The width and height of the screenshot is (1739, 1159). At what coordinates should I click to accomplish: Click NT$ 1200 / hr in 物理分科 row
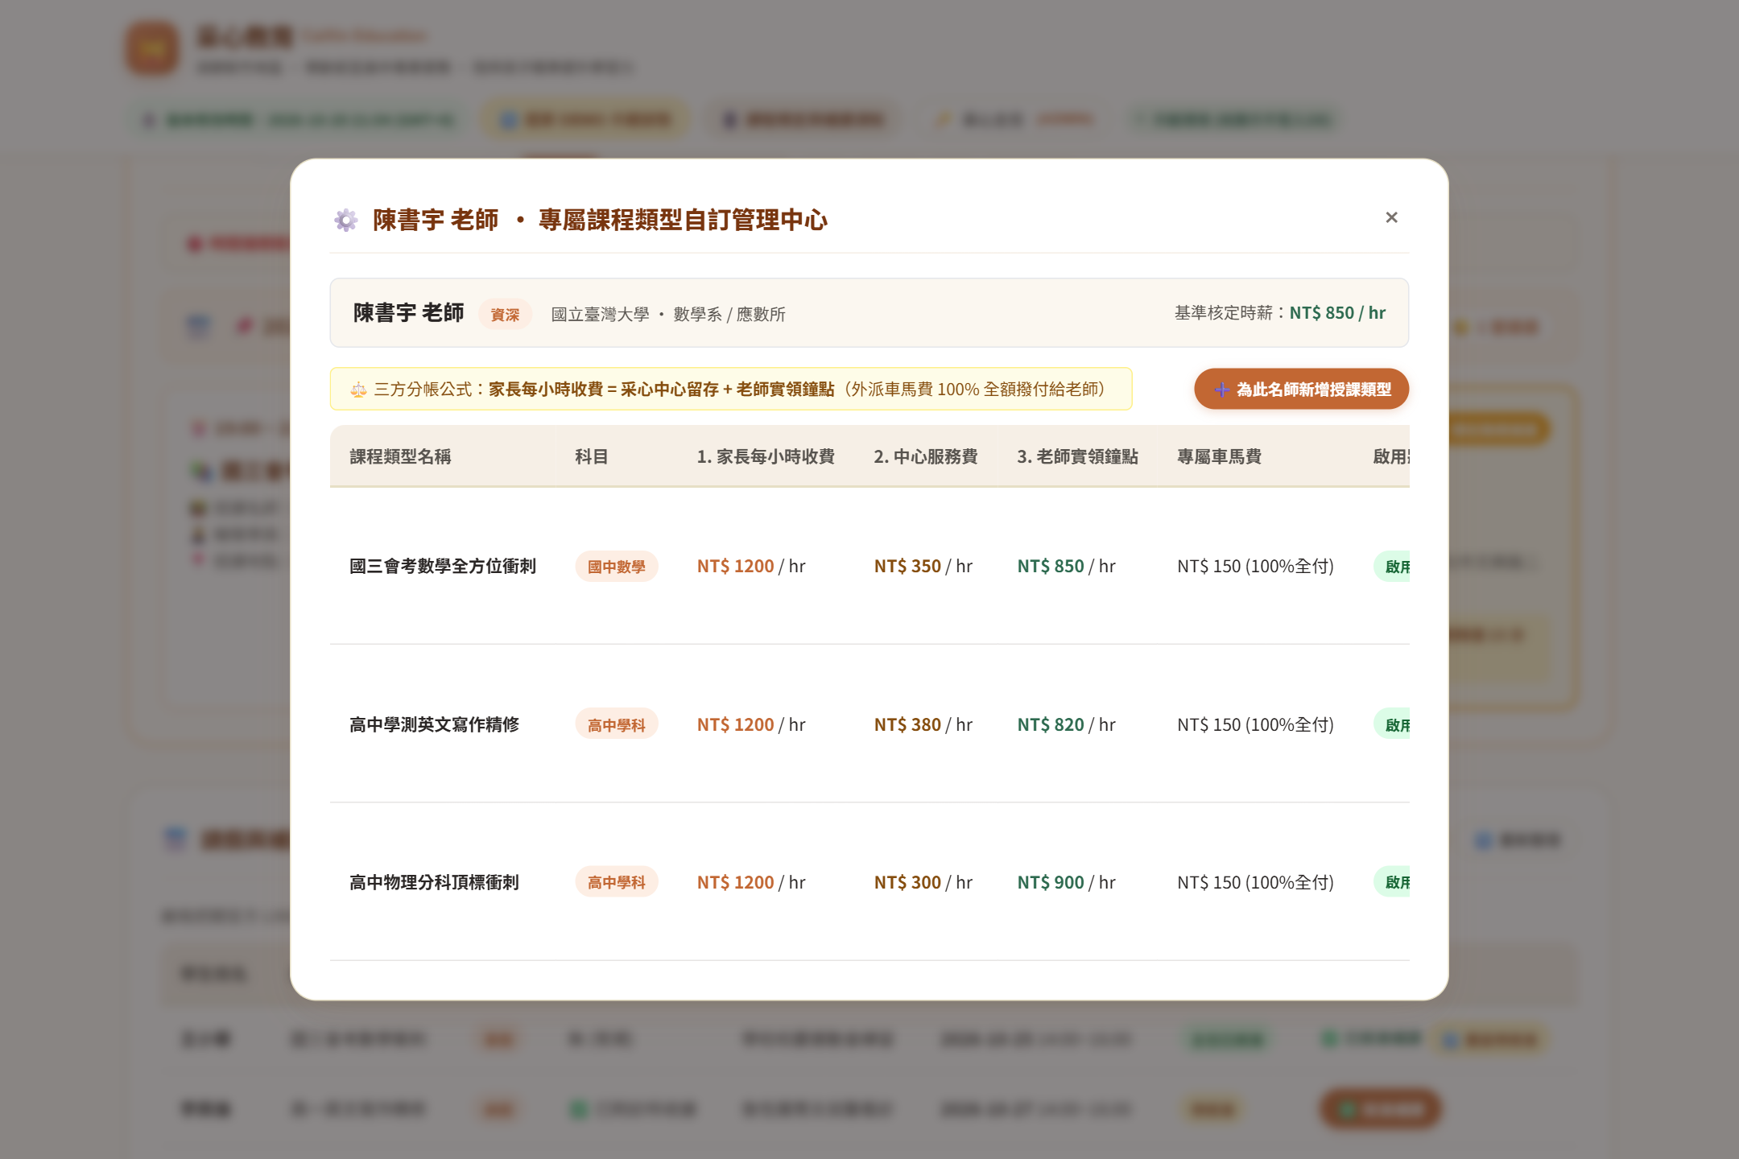(x=751, y=882)
